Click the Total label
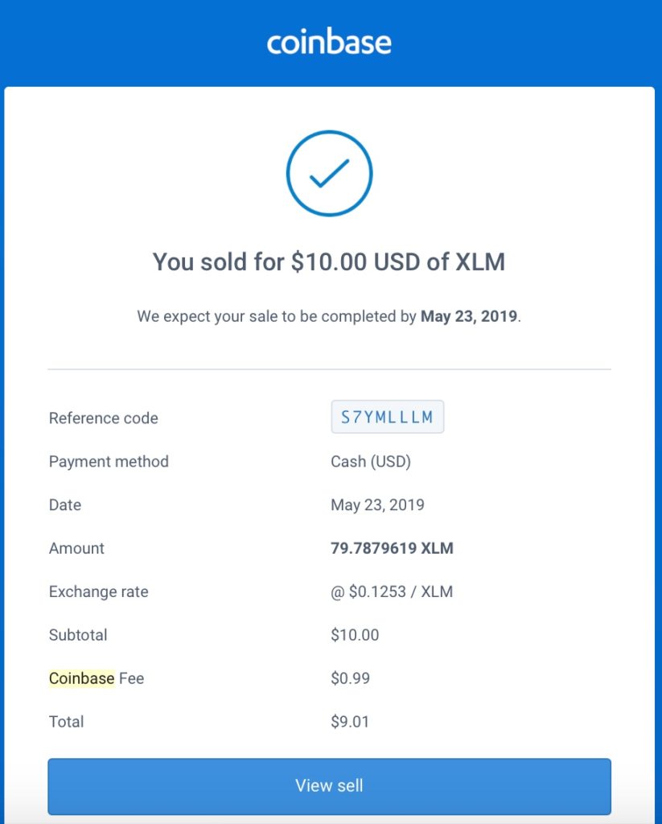This screenshot has width=662, height=824. pyautogui.click(x=66, y=722)
